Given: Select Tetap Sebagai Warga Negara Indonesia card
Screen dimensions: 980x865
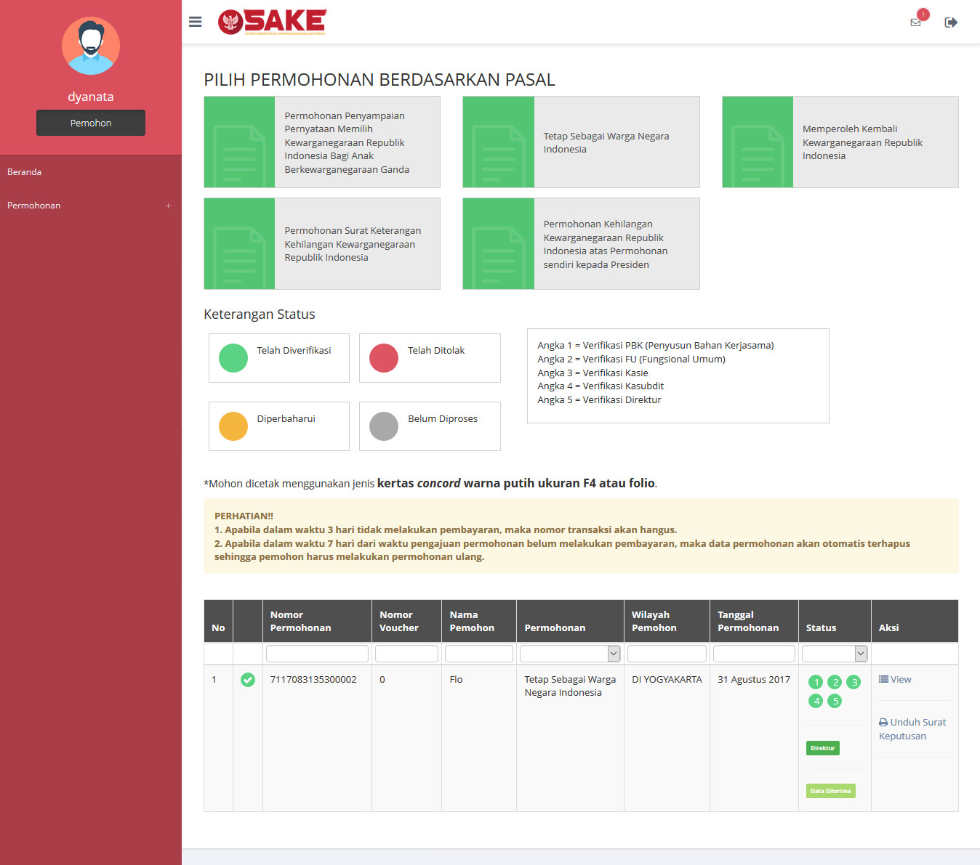Looking at the screenshot, I should pos(581,142).
